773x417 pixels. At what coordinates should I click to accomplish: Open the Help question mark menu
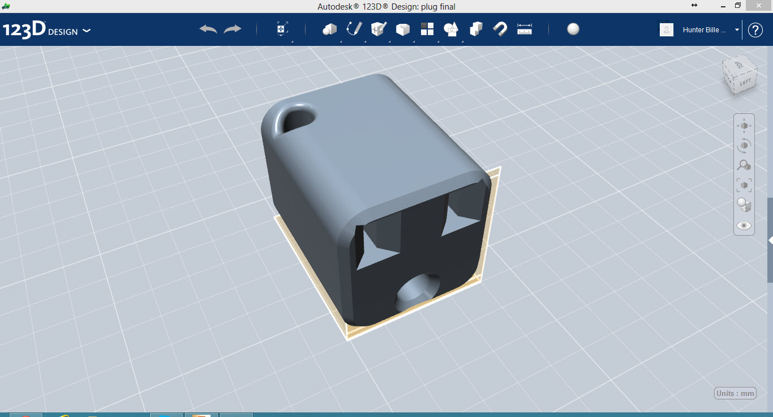pyautogui.click(x=755, y=30)
